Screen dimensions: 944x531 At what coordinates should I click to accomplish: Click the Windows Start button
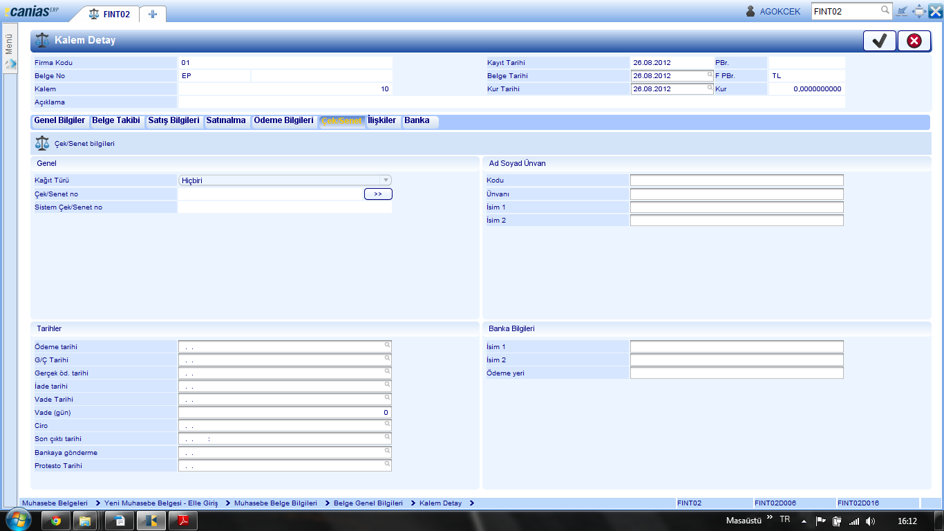[x=17, y=520]
